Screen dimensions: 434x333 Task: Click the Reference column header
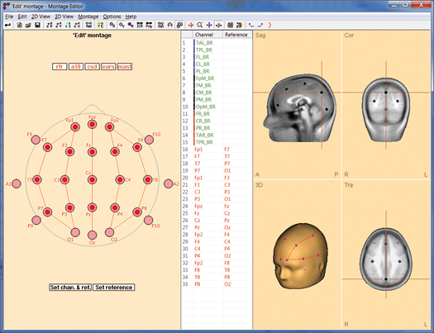[237, 35]
